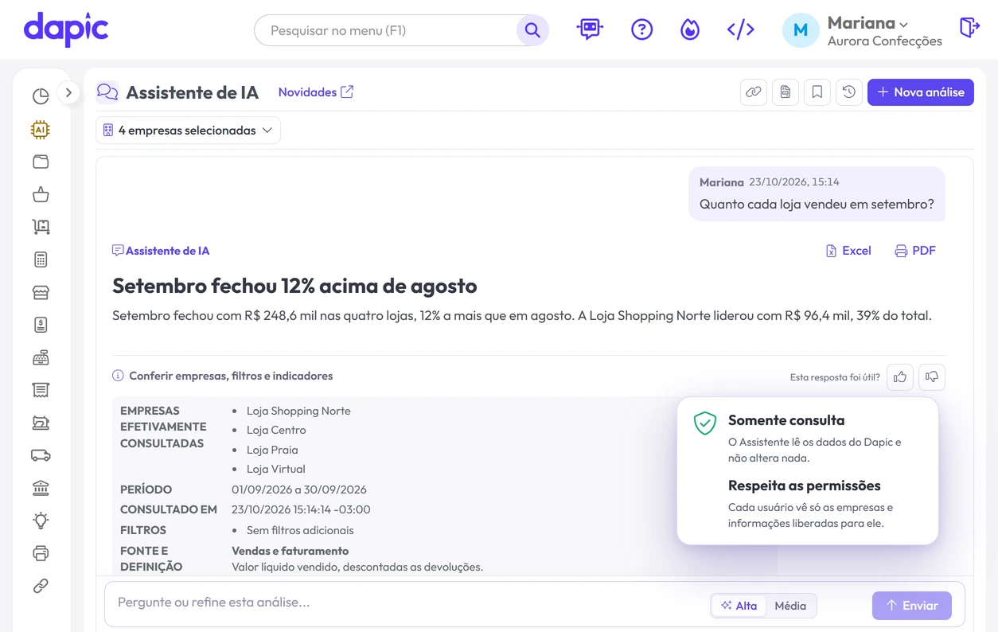Click the Sem filtros adicionais entry
Screen dimensions: 998x632
coord(300,530)
